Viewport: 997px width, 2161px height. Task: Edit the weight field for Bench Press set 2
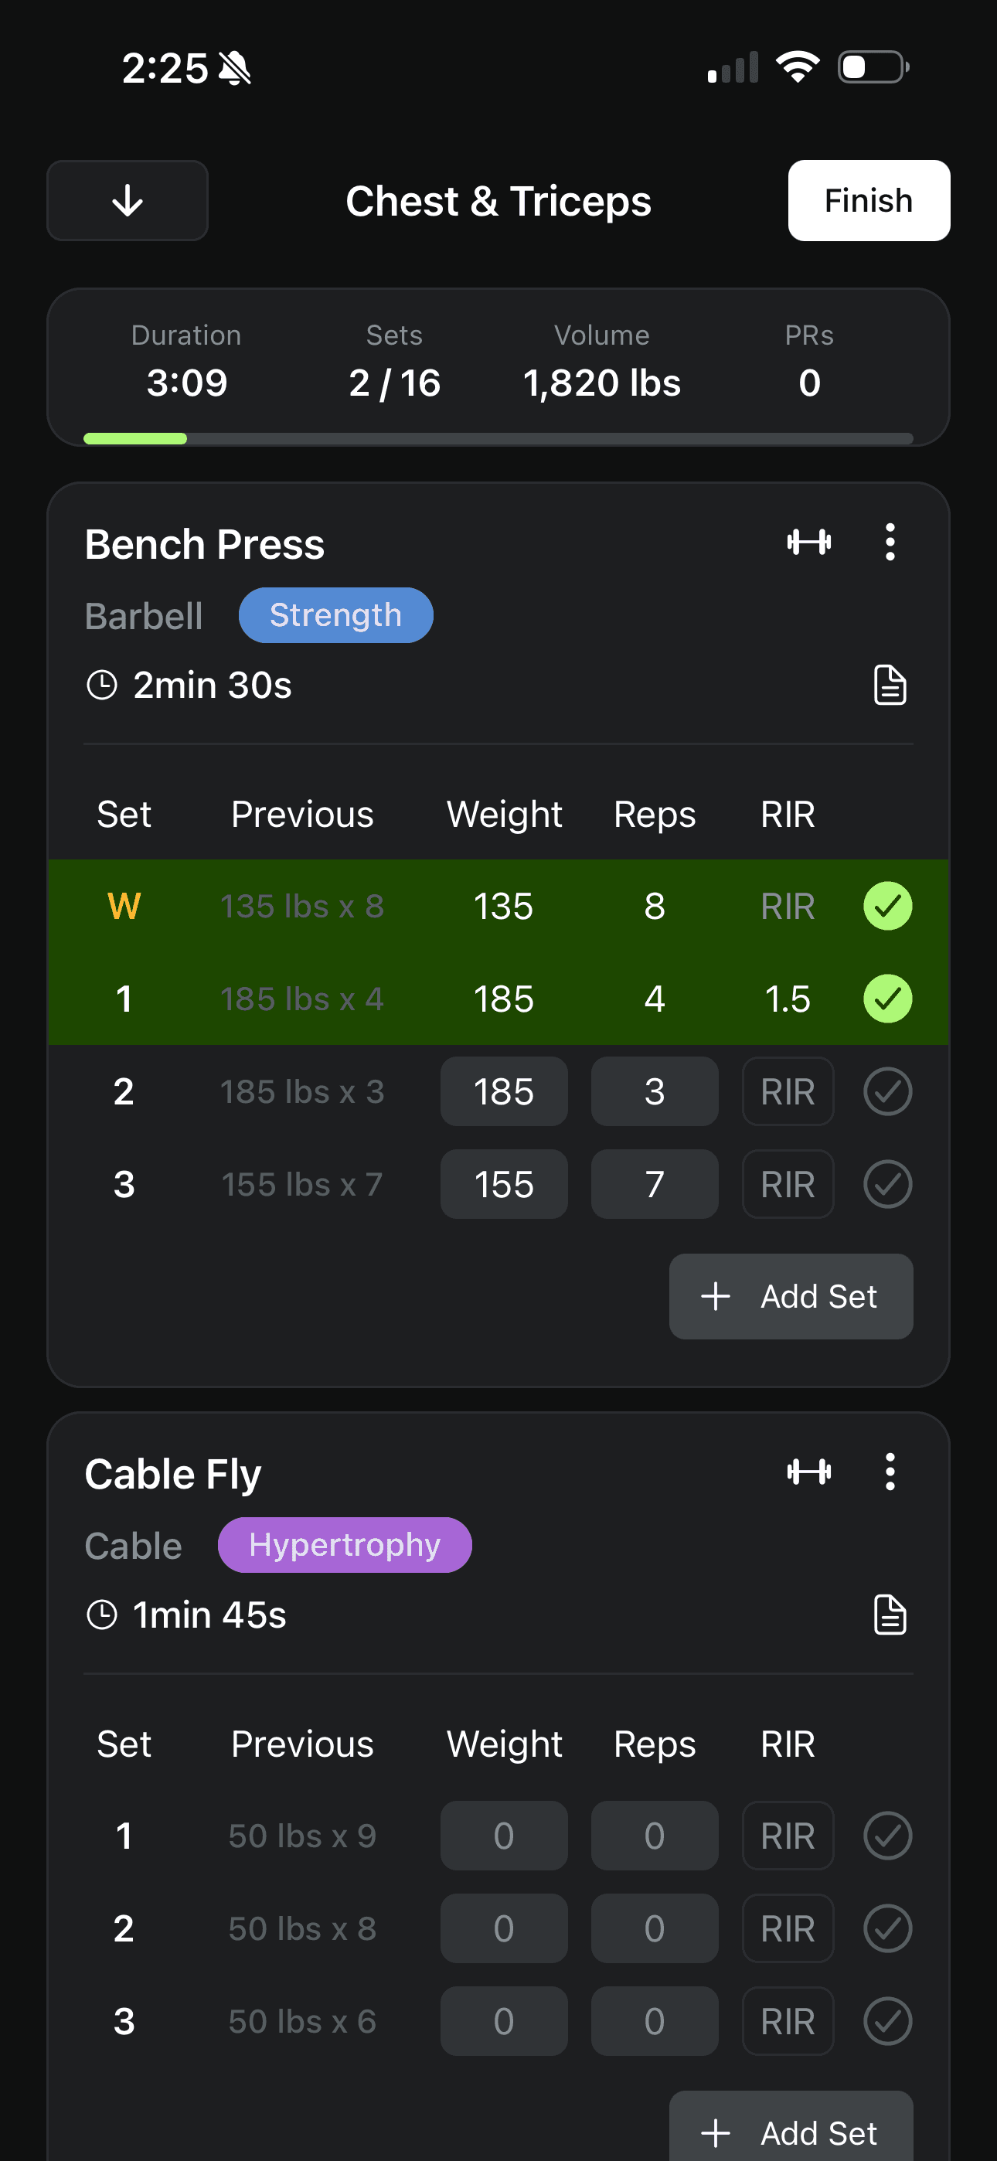click(504, 1091)
